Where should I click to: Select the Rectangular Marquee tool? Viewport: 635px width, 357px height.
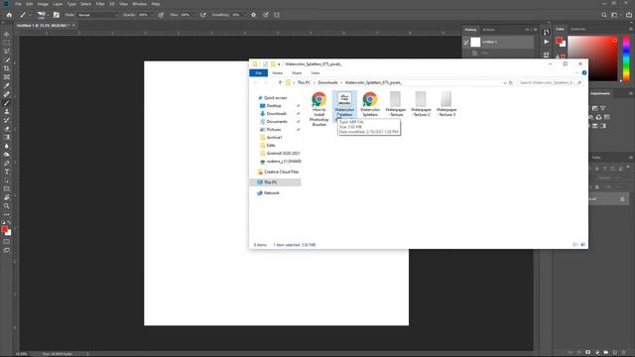pyautogui.click(x=7, y=43)
